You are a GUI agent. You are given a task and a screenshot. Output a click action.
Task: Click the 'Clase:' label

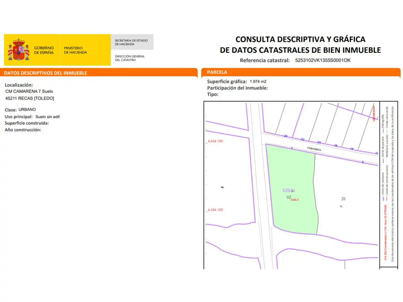(10, 110)
